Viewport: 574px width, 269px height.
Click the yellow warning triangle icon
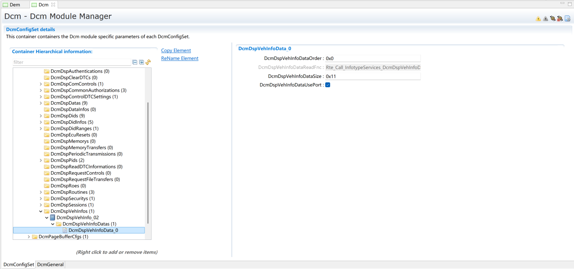click(538, 19)
